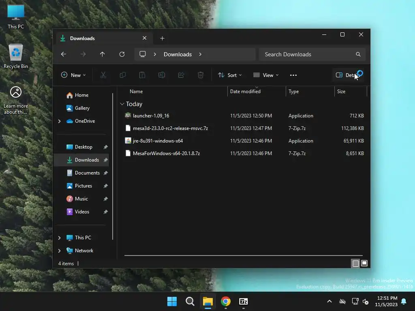Viewport: 415px width, 311px height.
Task: Open Home in the sidebar
Action: click(81, 95)
